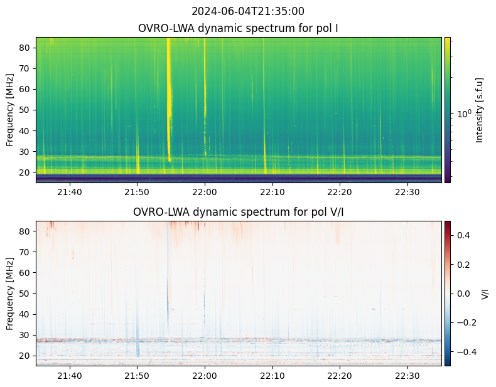Click the 22:30 tick label on the bottom plot
Image resolution: width=496 pixels, height=387 pixels.
pyautogui.click(x=407, y=376)
